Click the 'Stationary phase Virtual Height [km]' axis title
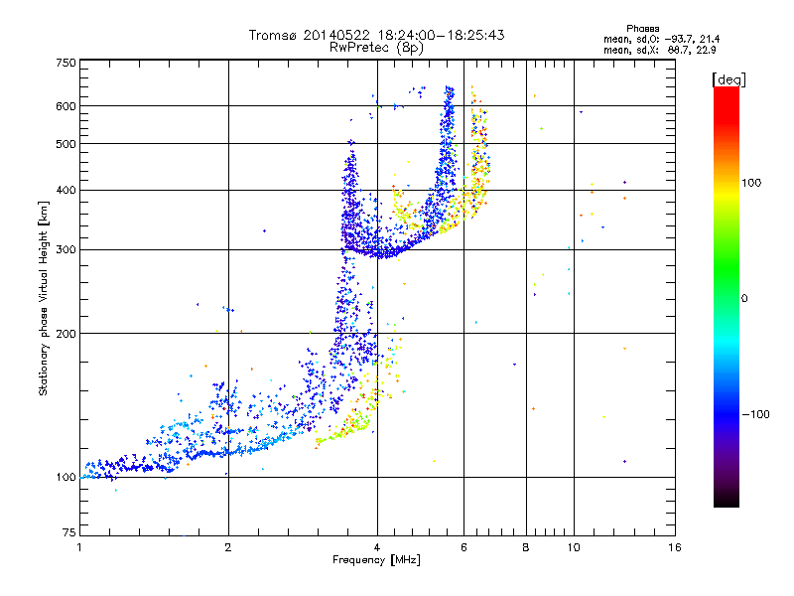794x596 pixels. click(x=43, y=299)
